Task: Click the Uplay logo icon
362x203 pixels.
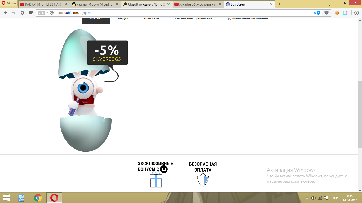Action: click(164, 169)
